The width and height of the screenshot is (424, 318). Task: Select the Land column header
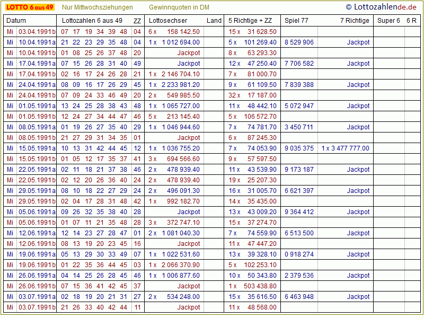click(214, 21)
